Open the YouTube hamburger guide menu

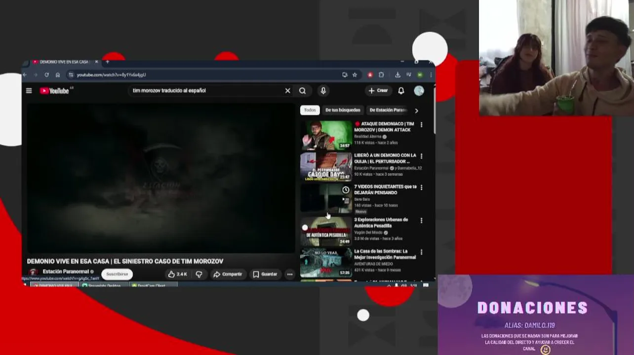(x=29, y=91)
